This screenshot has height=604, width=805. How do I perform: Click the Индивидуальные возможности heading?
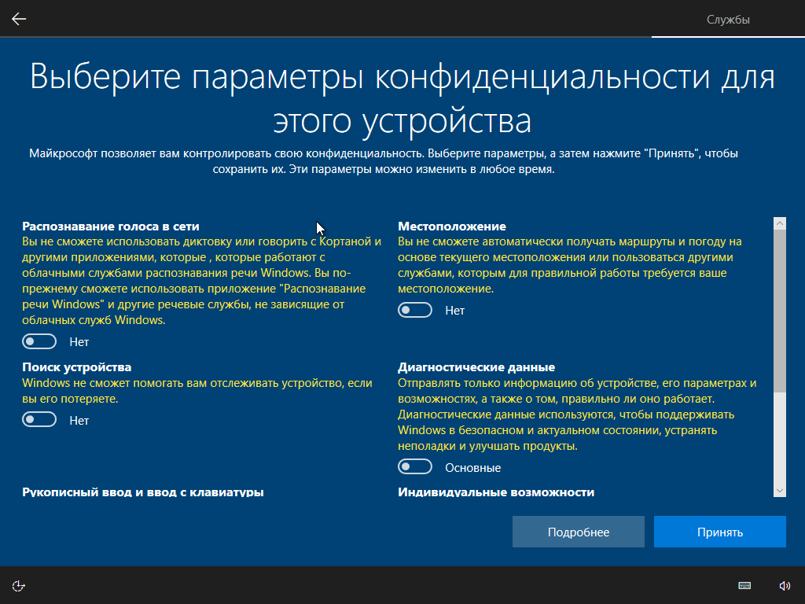pos(496,492)
